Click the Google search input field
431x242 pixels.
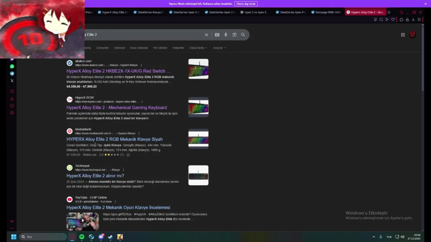pos(143,35)
